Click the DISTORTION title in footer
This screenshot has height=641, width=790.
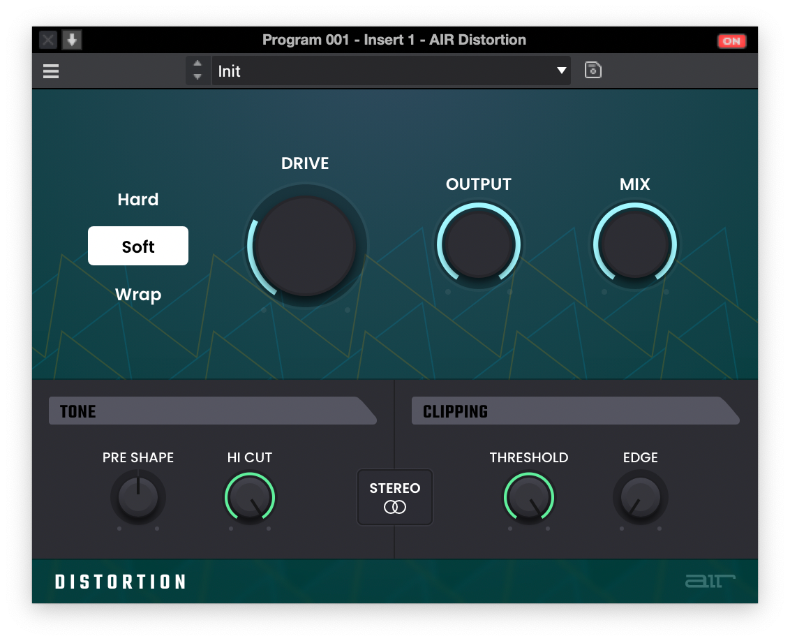(x=121, y=582)
